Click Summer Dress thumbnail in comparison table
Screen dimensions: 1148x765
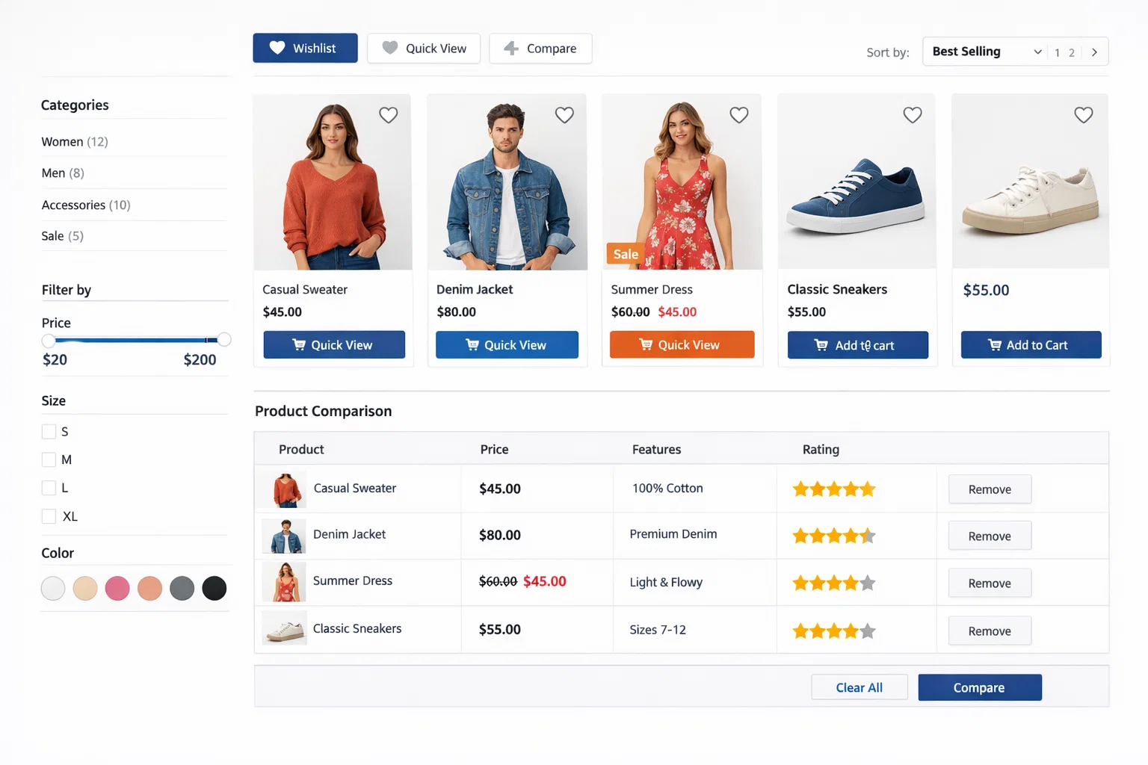(x=284, y=582)
